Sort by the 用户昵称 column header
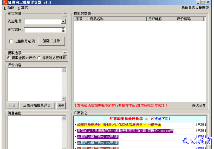 tap(161, 19)
